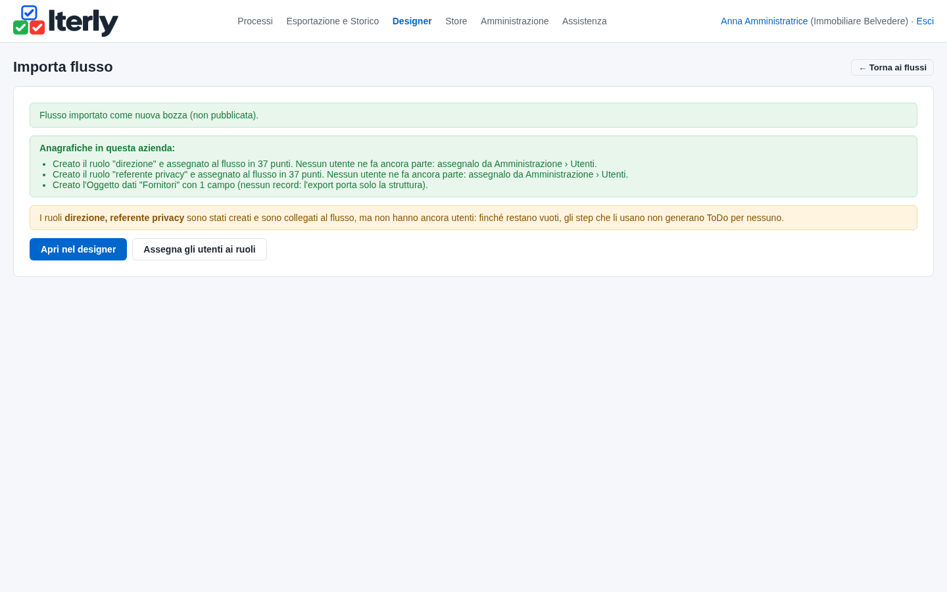Click Assegna gli utenti ai ruoli
This screenshot has width=947, height=592.
[199, 249]
